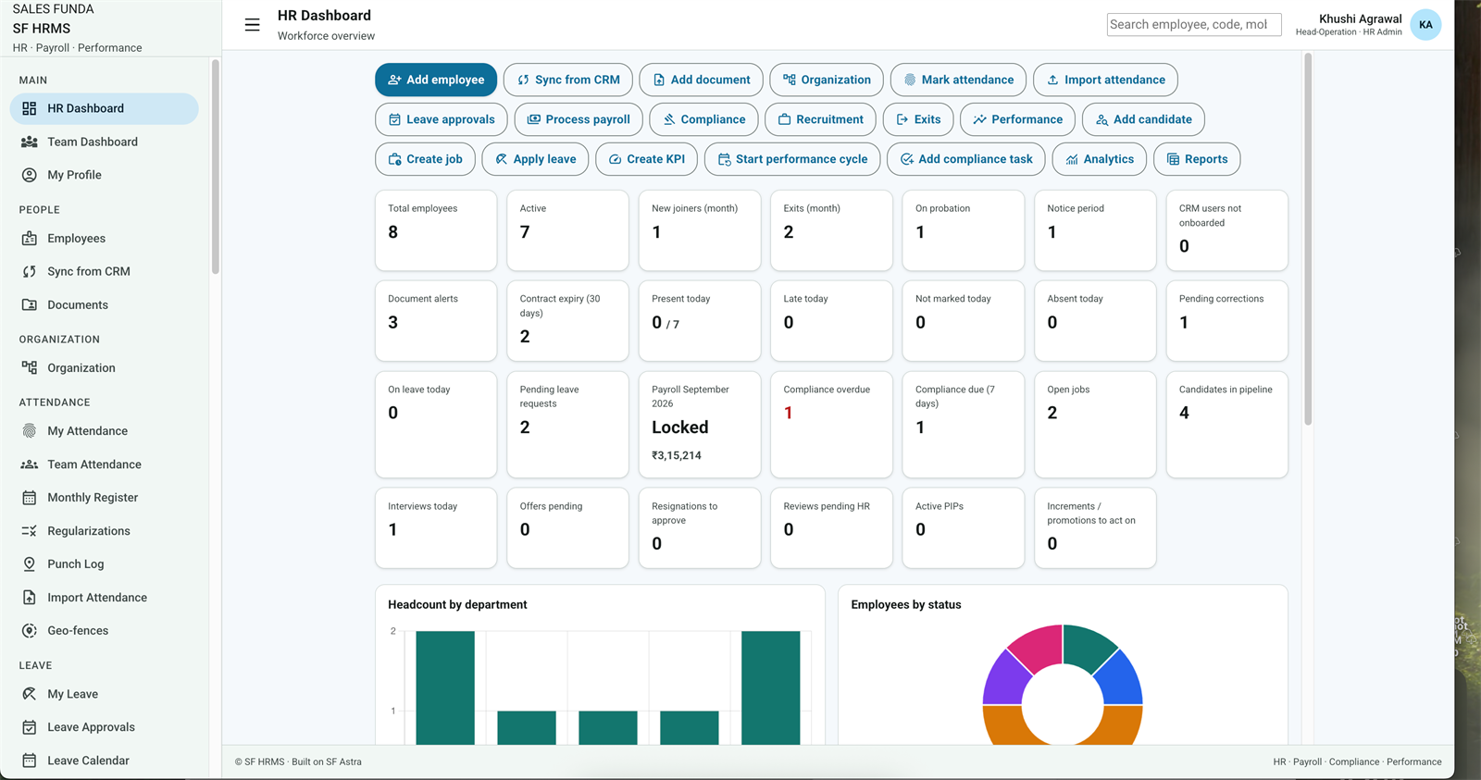
Task: Click the HR Dashboard grid icon in sidebar
Action: 30,108
